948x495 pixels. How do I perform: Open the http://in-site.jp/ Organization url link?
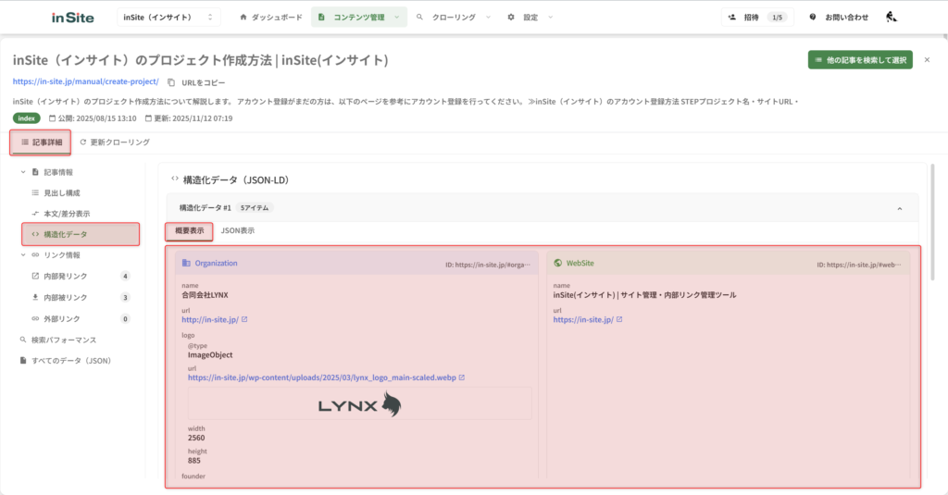[x=210, y=320]
